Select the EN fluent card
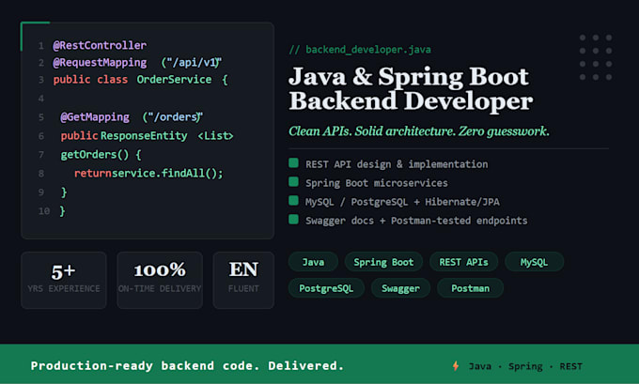The image size is (639, 384). click(243, 280)
